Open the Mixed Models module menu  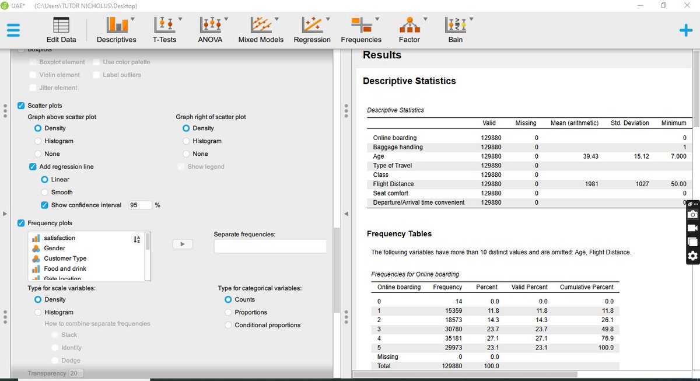261,30
